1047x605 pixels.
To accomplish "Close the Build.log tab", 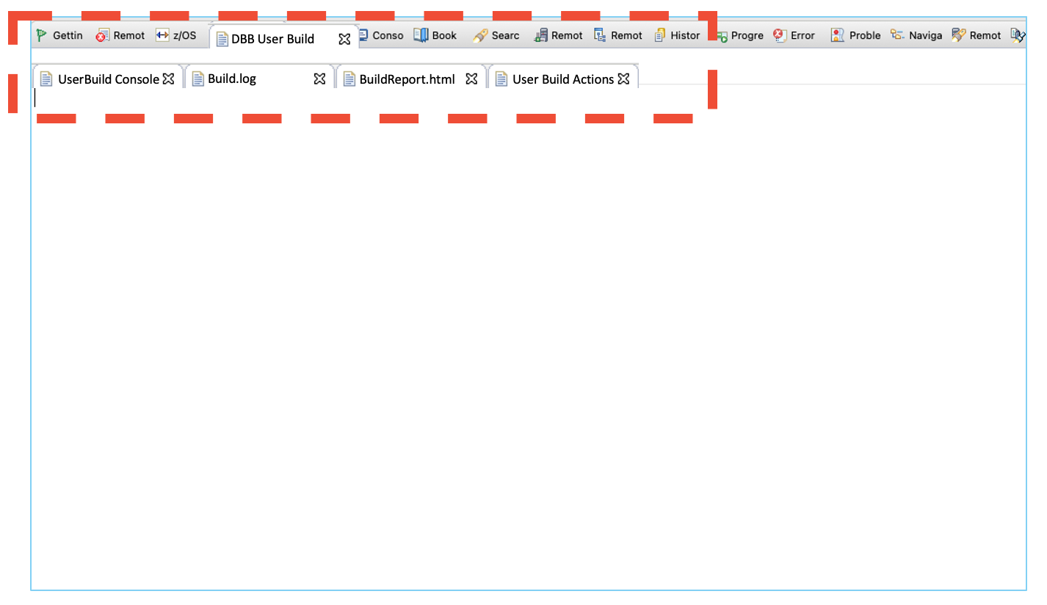I will tap(319, 79).
